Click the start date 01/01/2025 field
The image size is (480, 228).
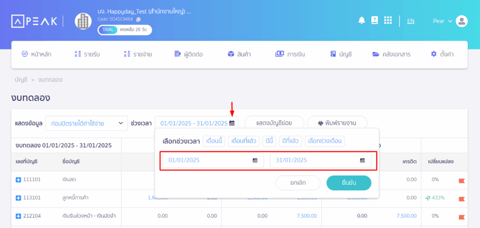206,160
